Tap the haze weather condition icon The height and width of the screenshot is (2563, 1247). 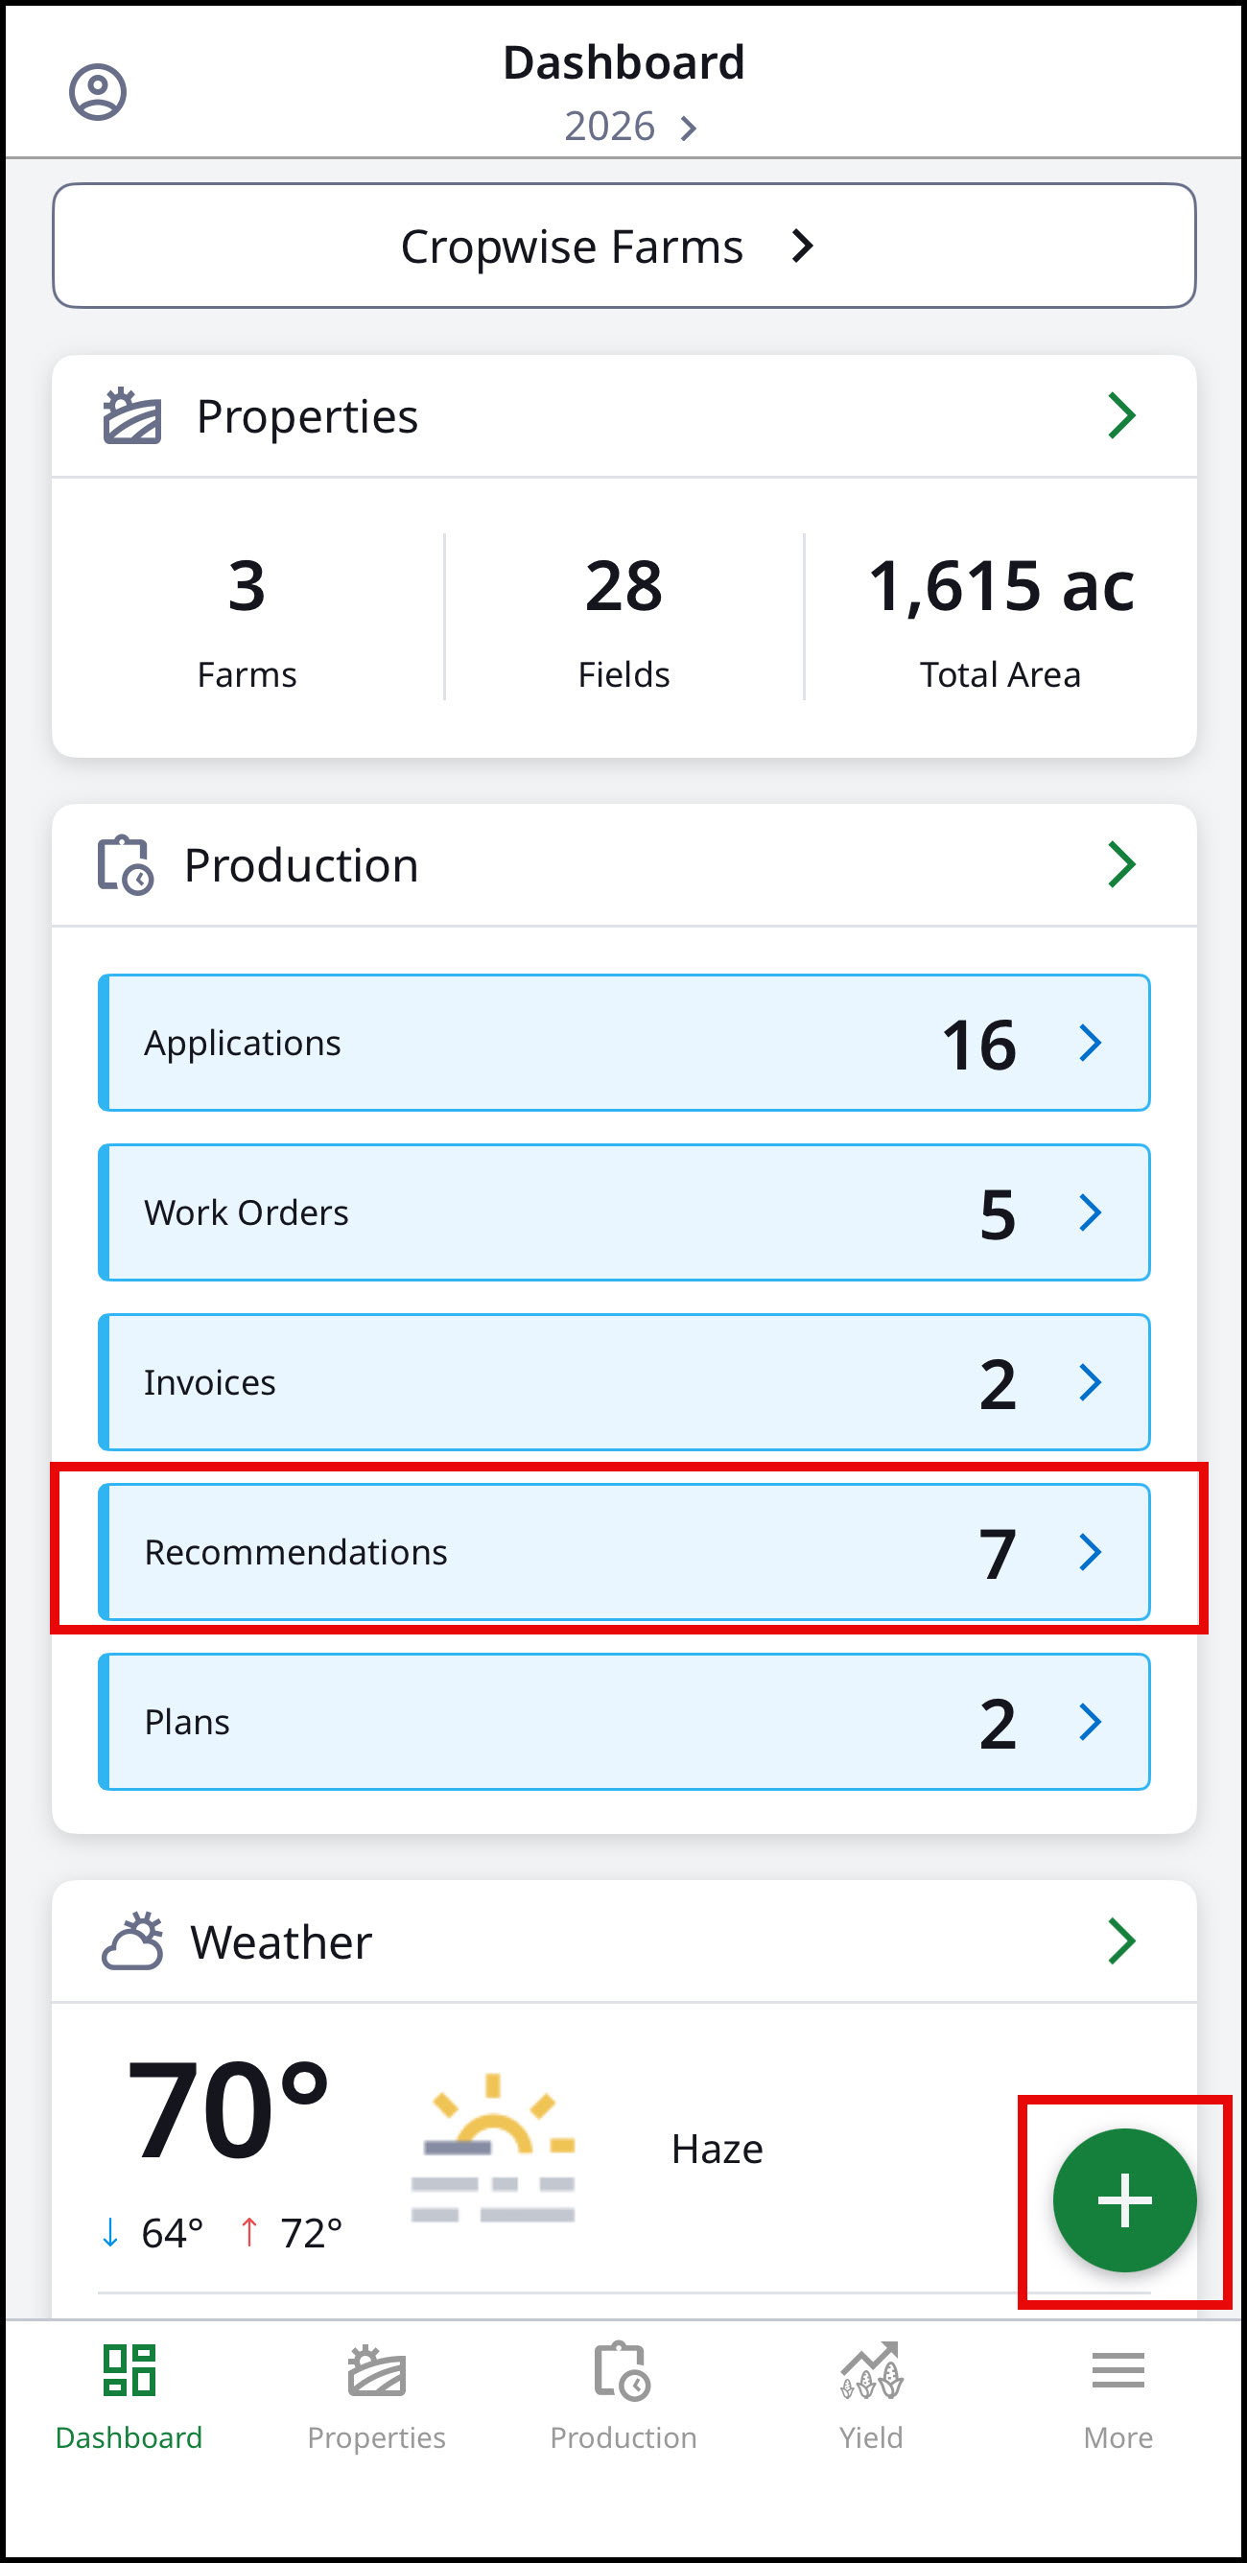(x=494, y=2148)
